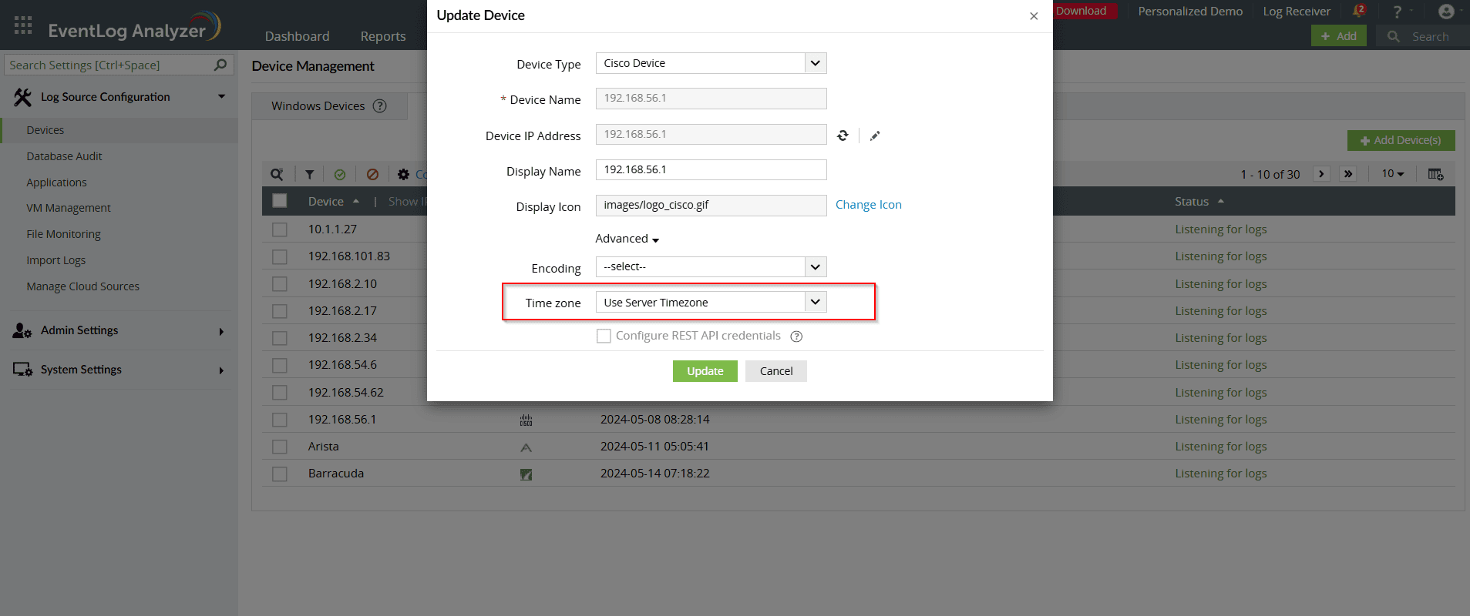
Task: Select Database Audit in sidebar
Action: click(64, 156)
